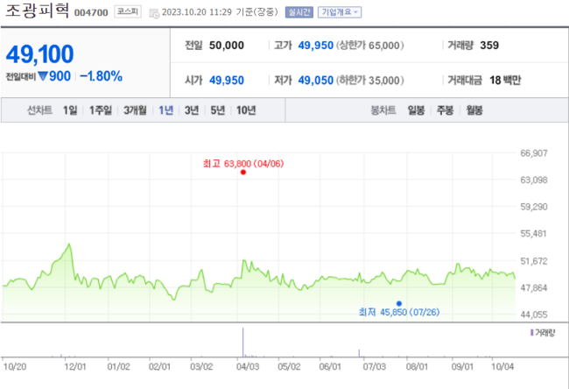Switch to 월봉 candlestick chart

click(x=474, y=110)
